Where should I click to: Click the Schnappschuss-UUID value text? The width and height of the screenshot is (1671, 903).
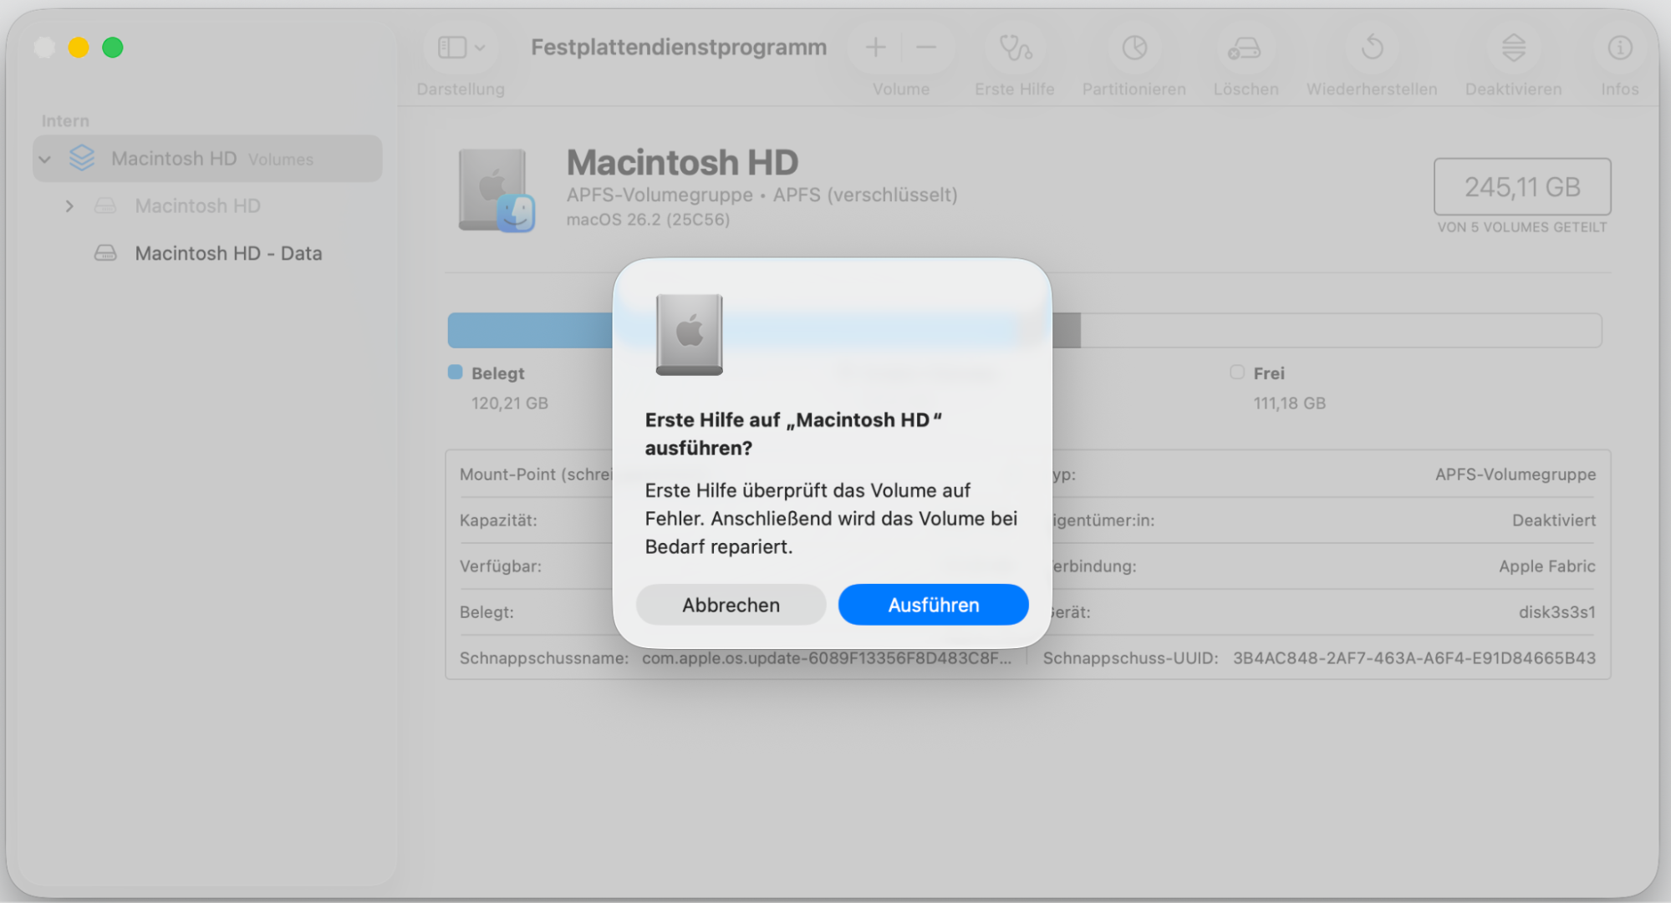click(1414, 658)
